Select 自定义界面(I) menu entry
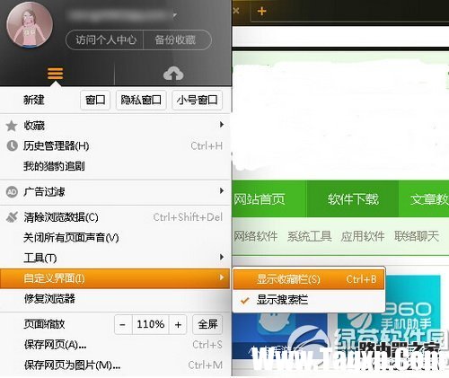 (115, 278)
